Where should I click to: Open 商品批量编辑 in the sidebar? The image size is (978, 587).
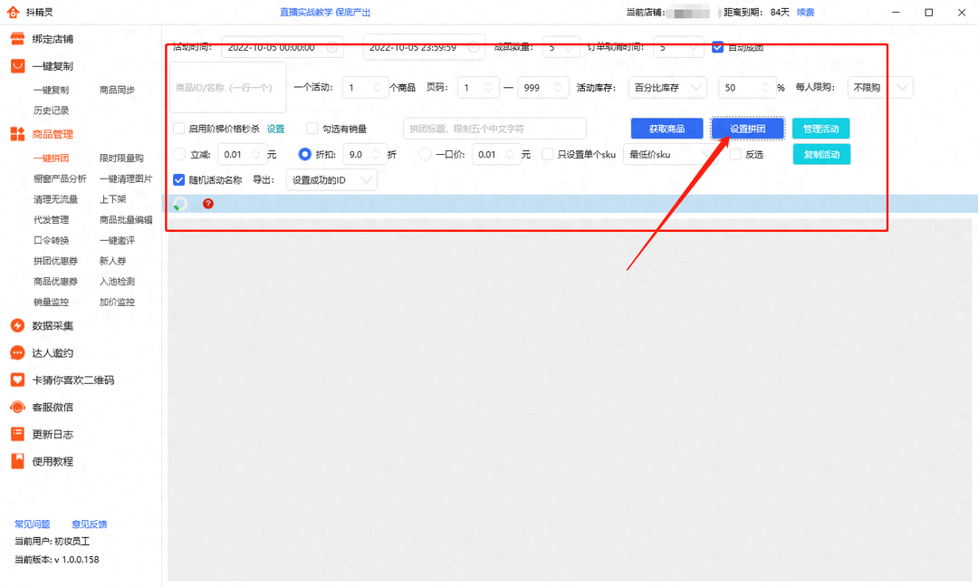(126, 219)
